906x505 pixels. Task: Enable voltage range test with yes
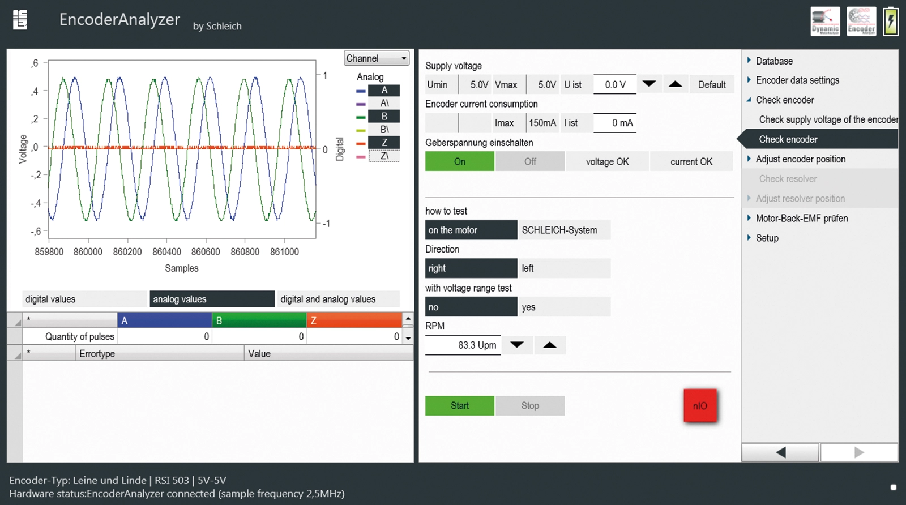pyautogui.click(x=564, y=307)
